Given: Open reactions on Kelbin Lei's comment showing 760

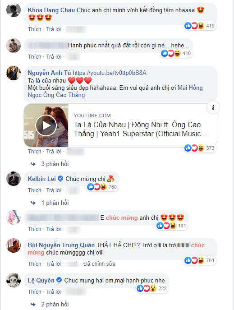Looking at the screenshot, I should pyautogui.click(x=102, y=187).
